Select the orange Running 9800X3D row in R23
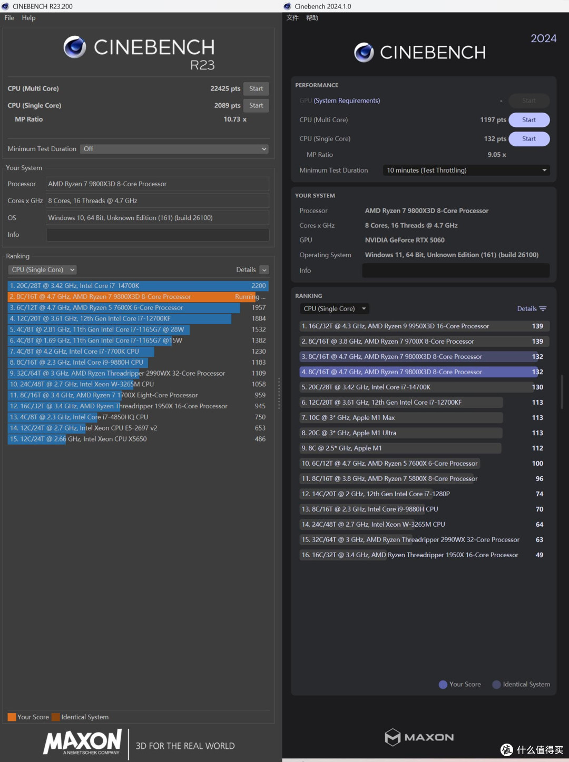 138,297
